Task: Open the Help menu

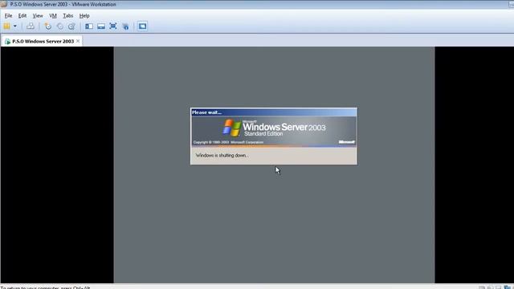Action: point(84,16)
